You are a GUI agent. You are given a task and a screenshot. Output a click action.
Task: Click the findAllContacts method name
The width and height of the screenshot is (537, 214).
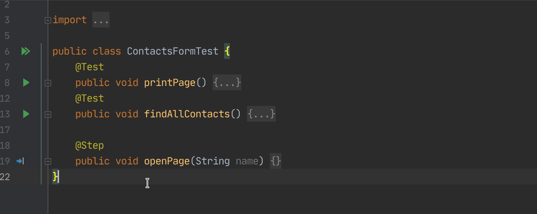pos(187,114)
